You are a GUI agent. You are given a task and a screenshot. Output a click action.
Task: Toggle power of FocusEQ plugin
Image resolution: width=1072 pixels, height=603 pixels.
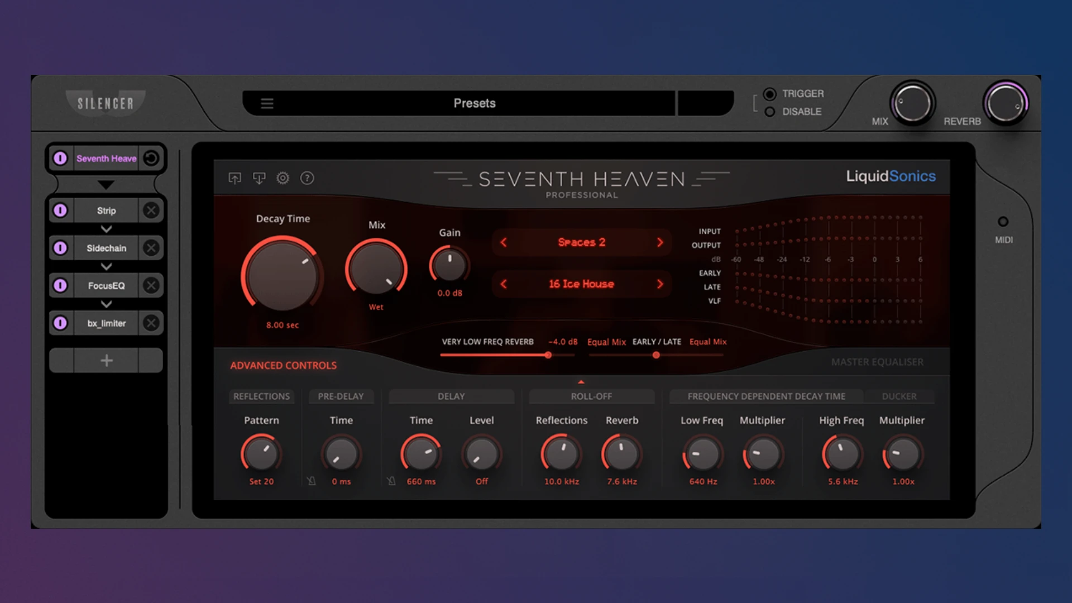point(60,285)
